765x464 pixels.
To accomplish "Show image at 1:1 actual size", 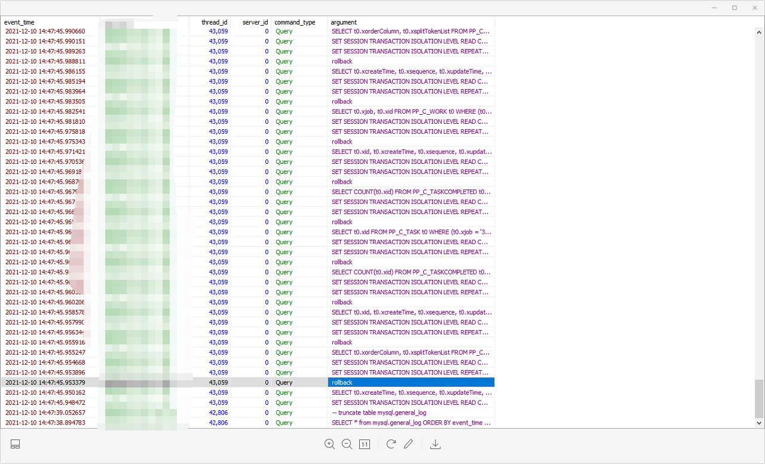I will point(365,444).
